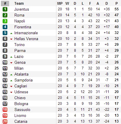Select the Catania team name
This screenshot has height=124, width=121.
pyautogui.click(x=21, y=122)
